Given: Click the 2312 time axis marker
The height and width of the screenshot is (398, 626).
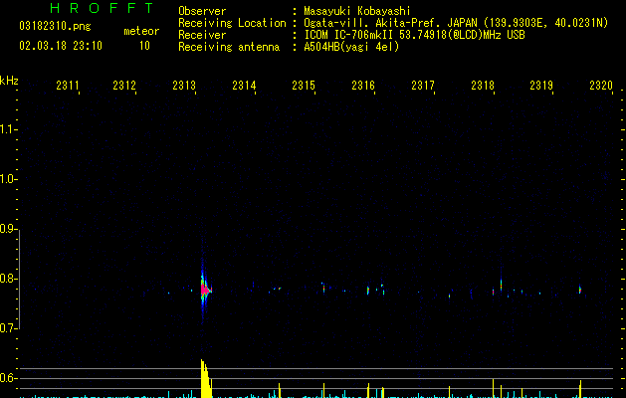Looking at the screenshot, I should (x=124, y=85).
